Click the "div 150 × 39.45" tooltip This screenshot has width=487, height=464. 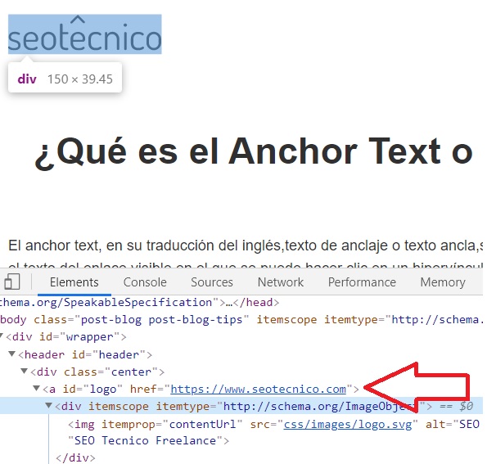(65, 78)
